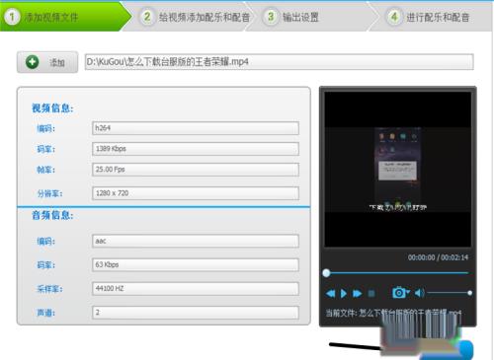Select the sample rate field 44100 HZ
This screenshot has width=494, height=360.
click(196, 289)
